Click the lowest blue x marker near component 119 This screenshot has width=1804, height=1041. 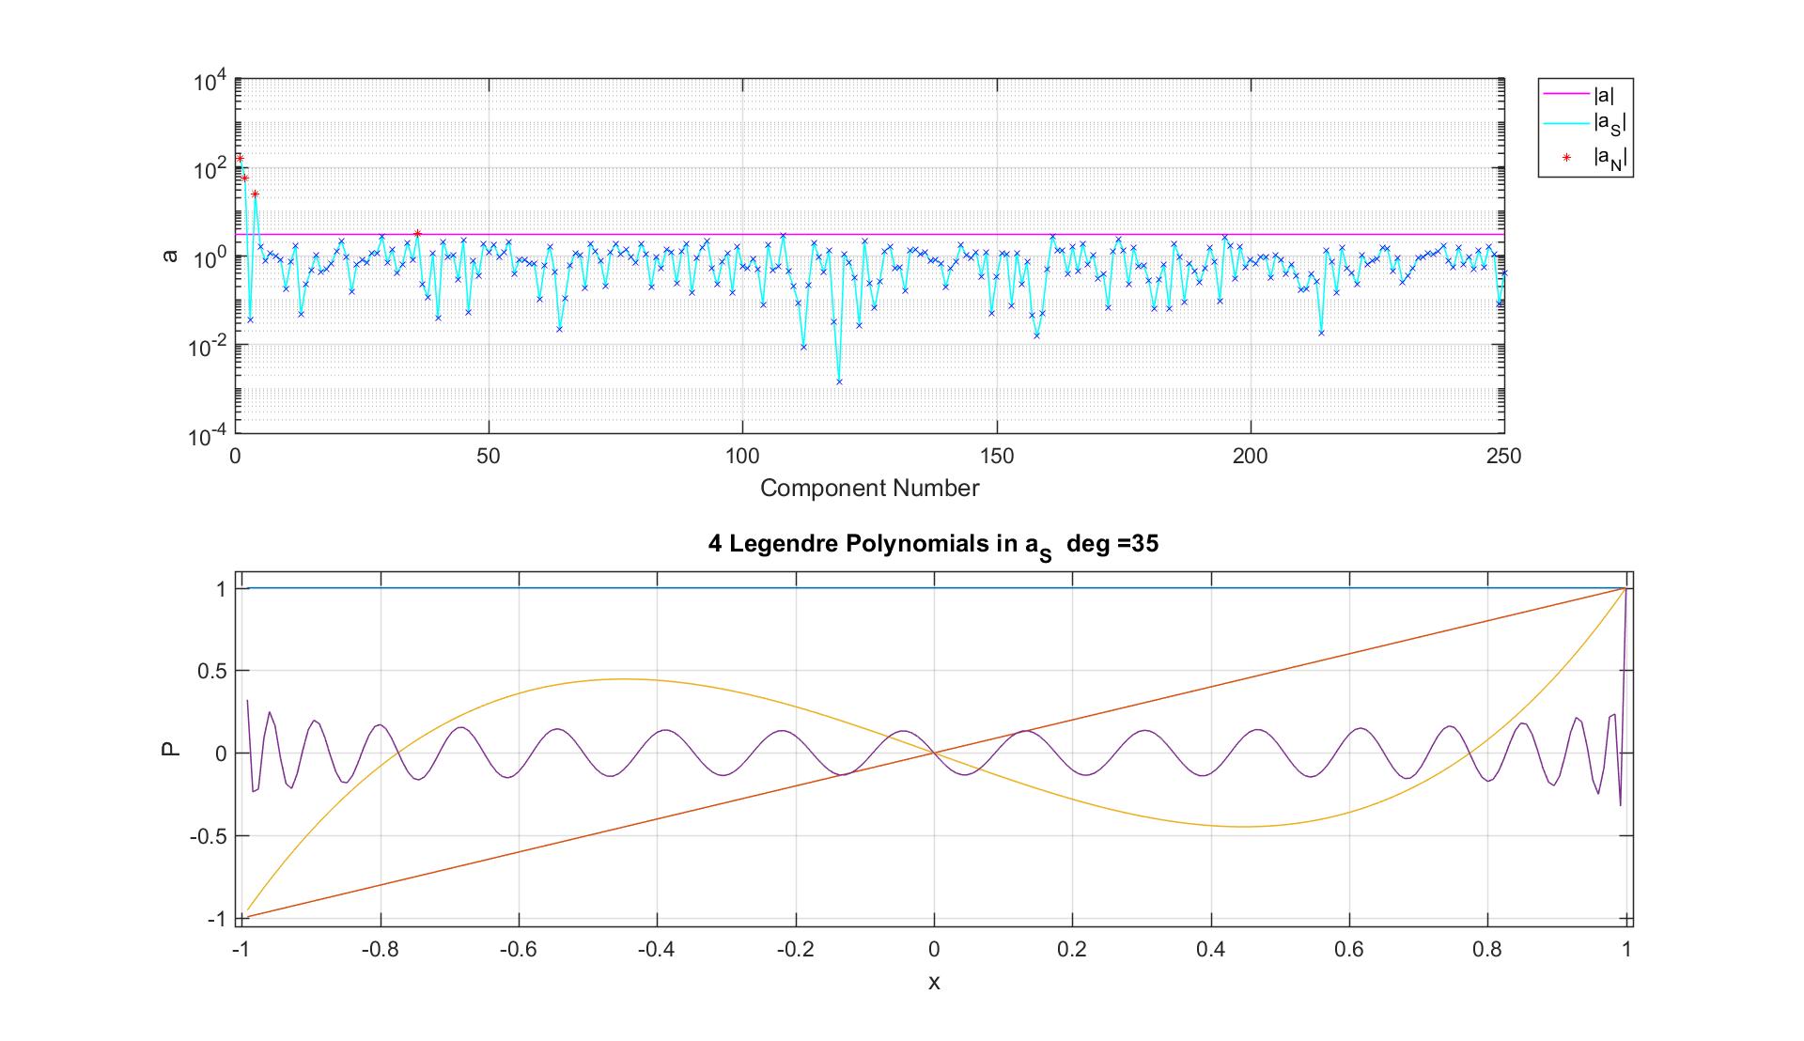[839, 381]
